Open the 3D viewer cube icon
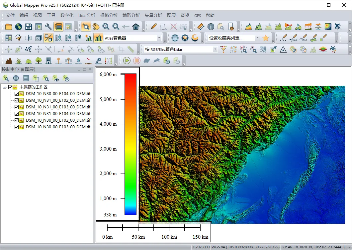 pyautogui.click(x=38, y=38)
